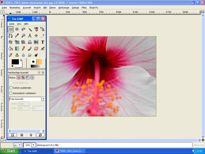The width and height of the screenshot is (205, 154).
Task: Select the Airbrush tool
Action: pos(43,48)
